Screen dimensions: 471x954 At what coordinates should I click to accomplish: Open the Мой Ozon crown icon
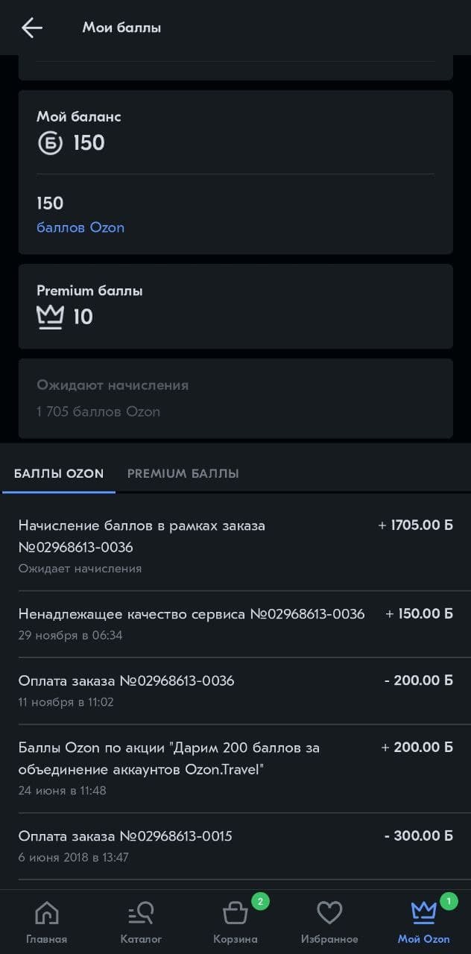click(423, 913)
